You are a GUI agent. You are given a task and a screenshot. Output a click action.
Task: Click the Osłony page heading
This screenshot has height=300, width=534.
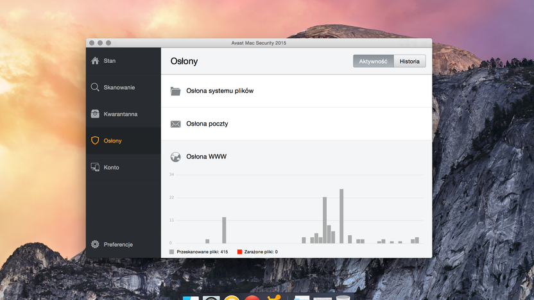(x=184, y=62)
